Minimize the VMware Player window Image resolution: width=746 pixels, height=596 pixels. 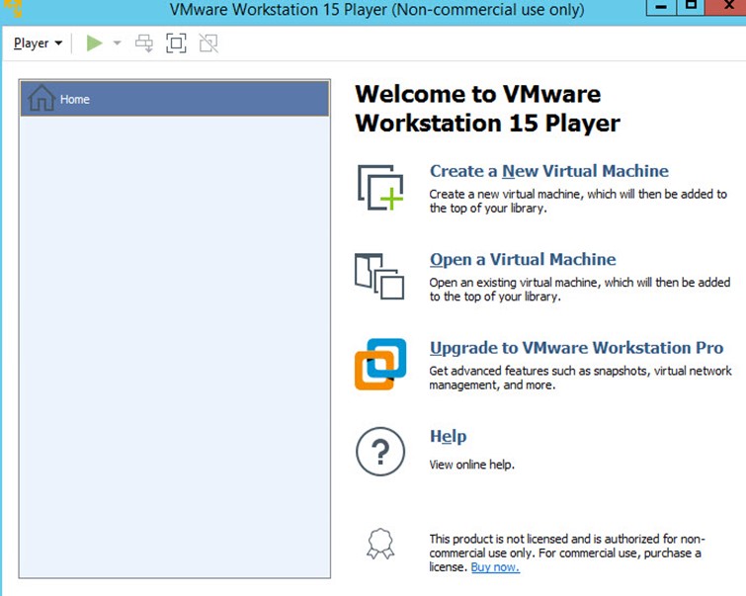pos(661,7)
